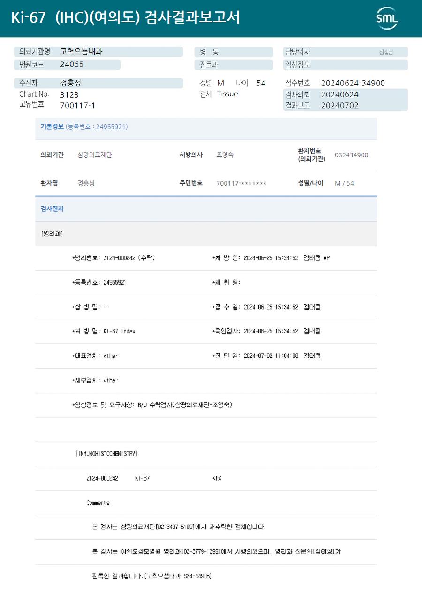Viewport: 422px width, 597px height.
Task: Click 'ZI24-000242' in the immunohistochemistry result row
Action: click(x=102, y=478)
